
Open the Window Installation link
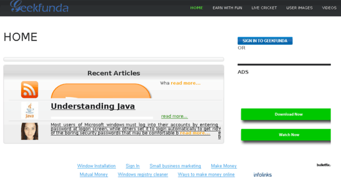click(x=96, y=166)
